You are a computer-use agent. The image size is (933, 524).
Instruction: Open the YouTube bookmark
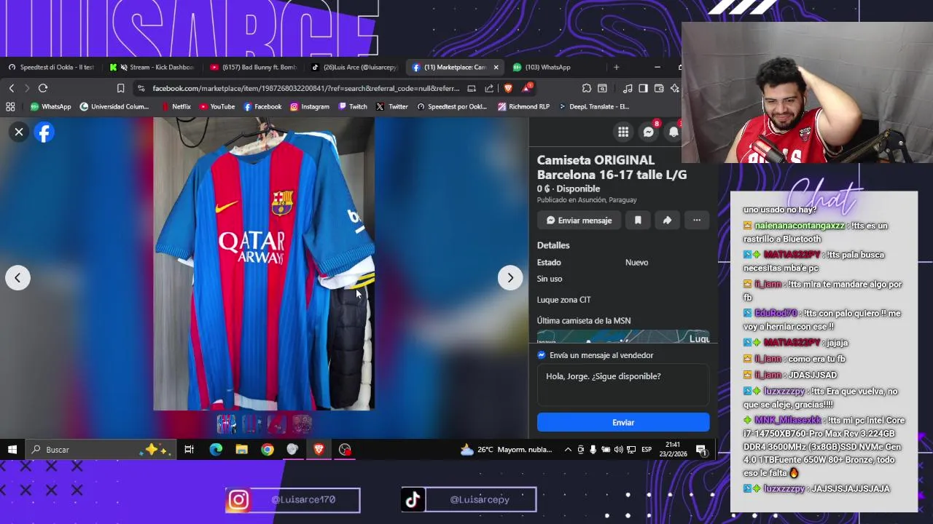216,106
